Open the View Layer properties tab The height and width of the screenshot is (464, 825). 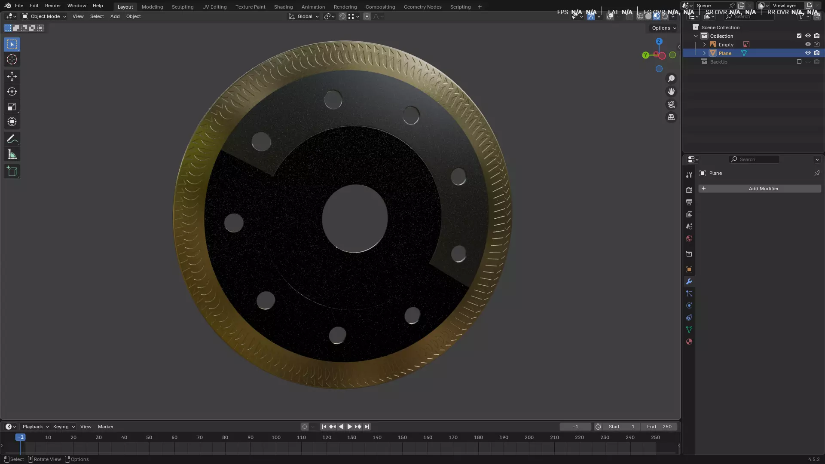(689, 214)
